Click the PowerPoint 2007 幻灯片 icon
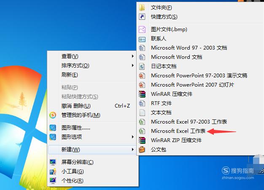This screenshot has height=190, width=264. click(x=142, y=85)
